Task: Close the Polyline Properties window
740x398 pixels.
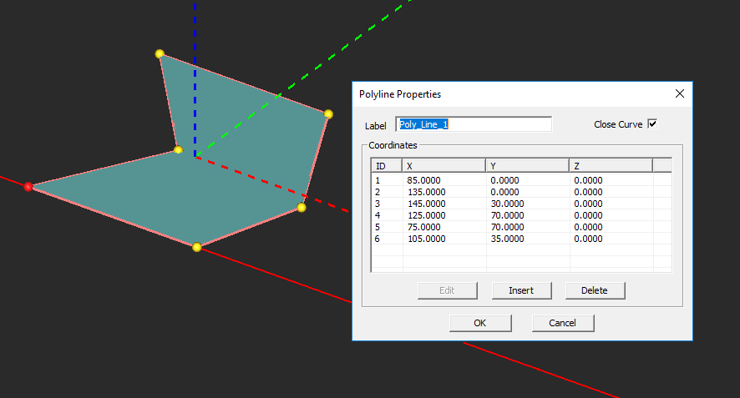Action: 679,94
